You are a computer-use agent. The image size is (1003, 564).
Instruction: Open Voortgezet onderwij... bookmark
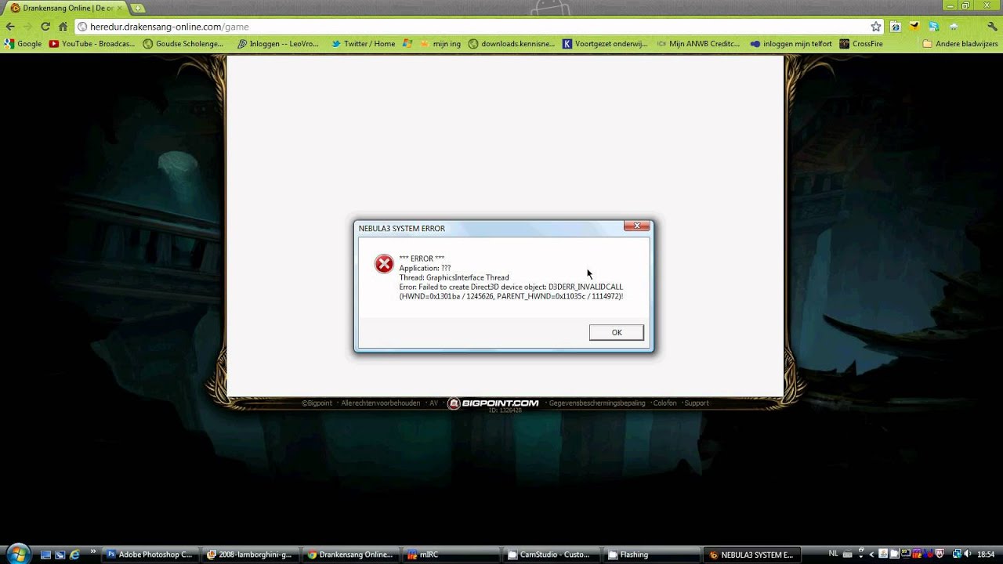coord(605,44)
